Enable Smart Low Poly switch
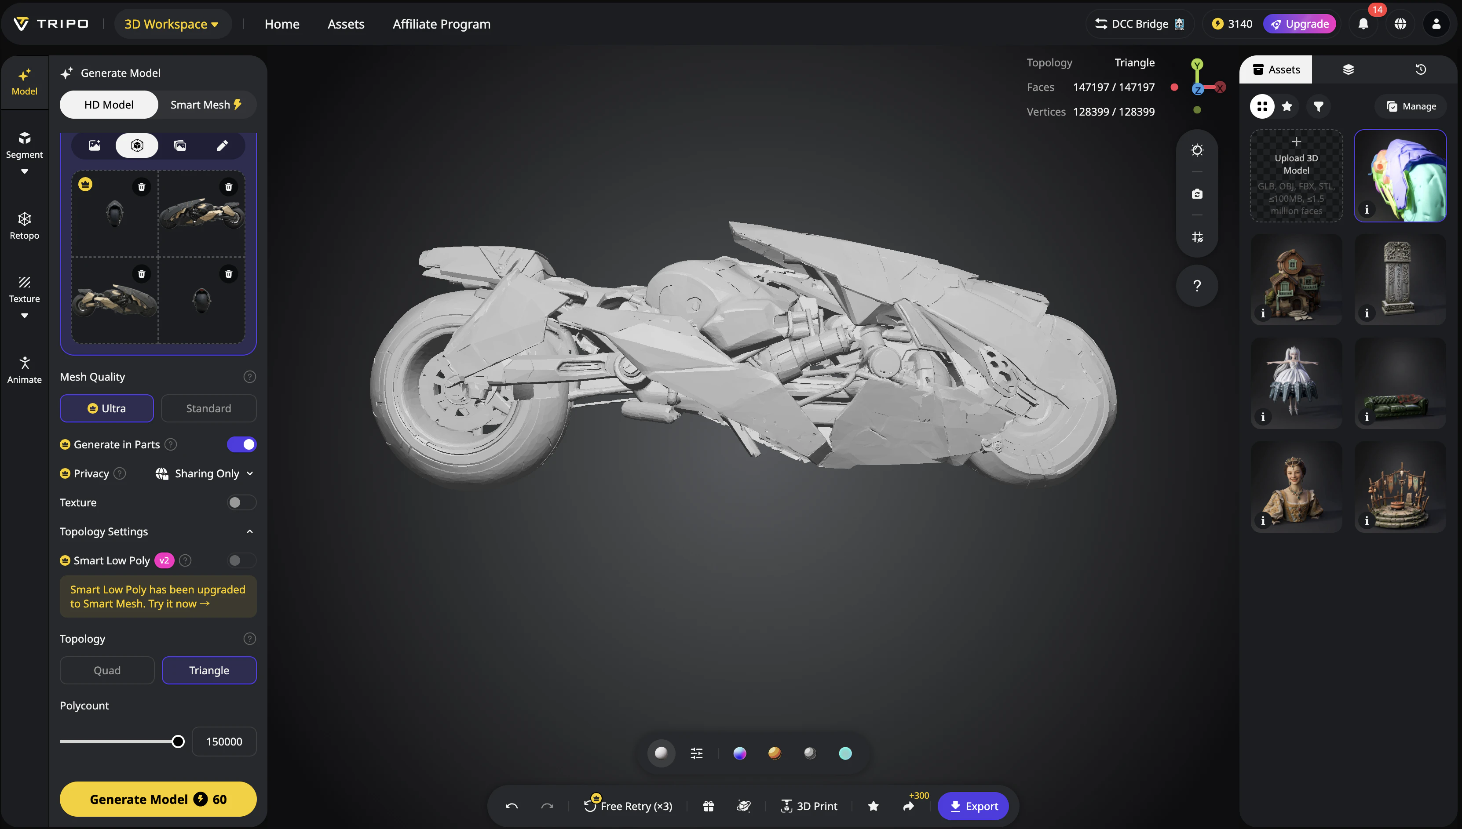Viewport: 1462px width, 829px height. (241, 561)
